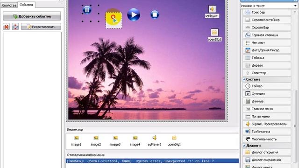The image size is (299, 168).
Task: Click Добавить событие button
Action: [x=32, y=16]
